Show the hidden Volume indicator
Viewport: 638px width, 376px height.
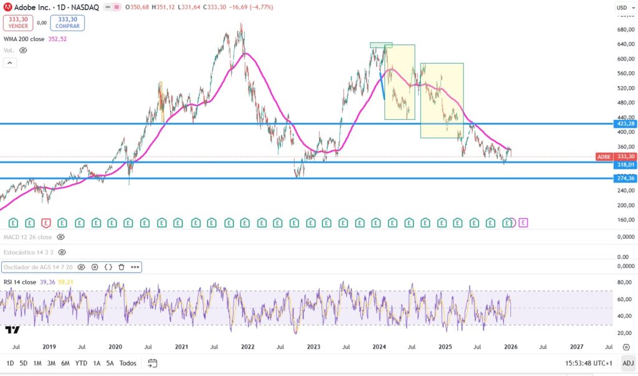point(24,50)
